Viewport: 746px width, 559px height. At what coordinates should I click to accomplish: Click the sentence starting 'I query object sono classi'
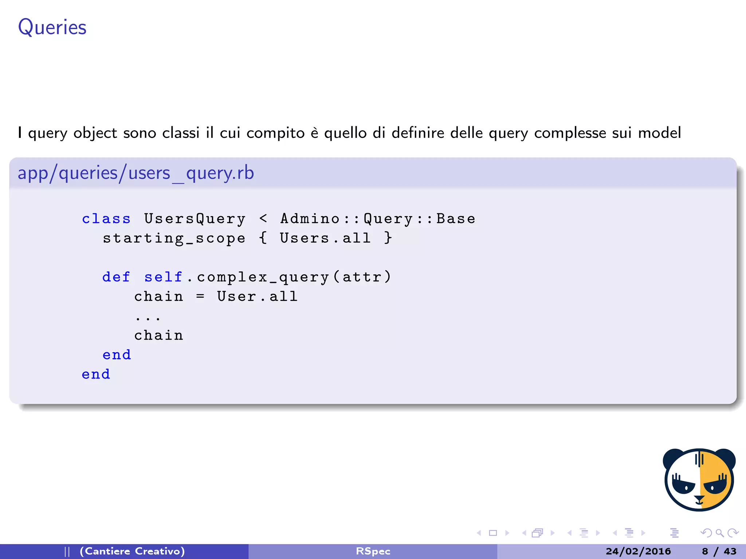click(350, 133)
